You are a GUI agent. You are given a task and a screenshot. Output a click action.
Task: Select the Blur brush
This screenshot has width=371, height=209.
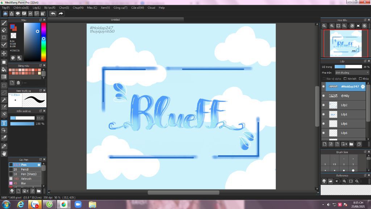tap(25, 183)
